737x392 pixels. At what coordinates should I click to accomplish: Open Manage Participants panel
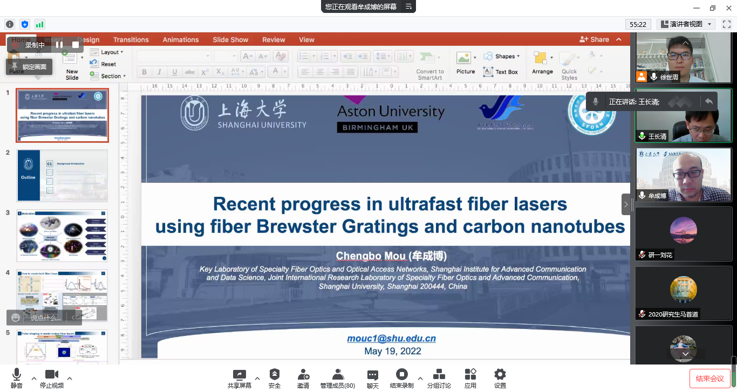tap(338, 378)
